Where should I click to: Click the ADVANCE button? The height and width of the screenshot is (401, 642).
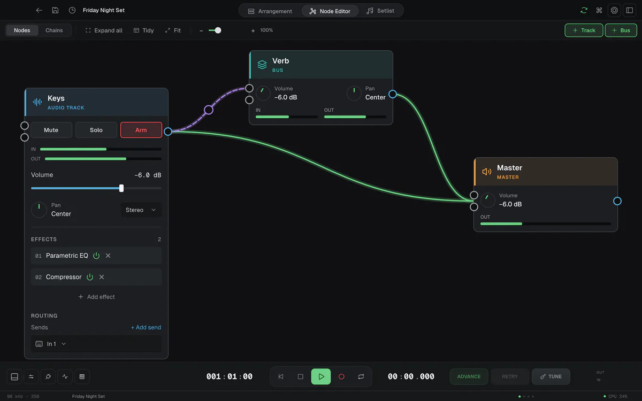[x=469, y=376]
